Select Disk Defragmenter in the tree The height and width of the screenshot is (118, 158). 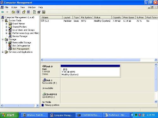click(x=21, y=46)
